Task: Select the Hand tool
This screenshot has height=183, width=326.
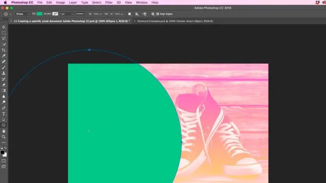Action: click(x=4, y=131)
